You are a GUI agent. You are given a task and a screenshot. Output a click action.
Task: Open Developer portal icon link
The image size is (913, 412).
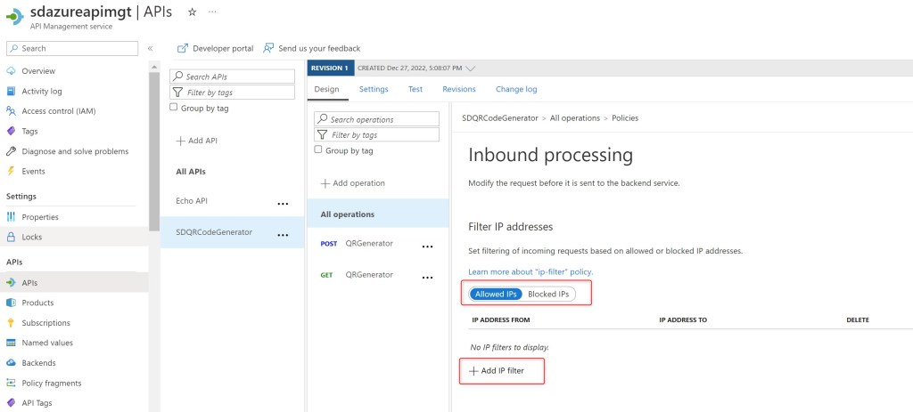click(183, 48)
